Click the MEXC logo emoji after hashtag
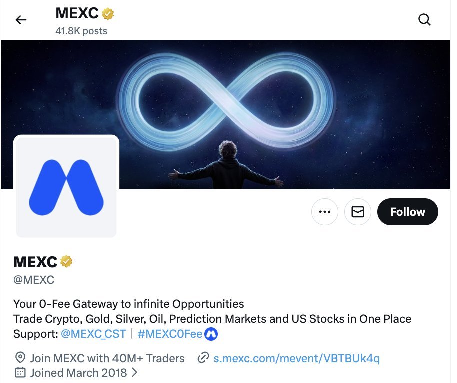The image size is (457, 383). point(211,334)
